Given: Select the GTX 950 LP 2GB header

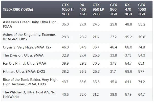Looking at the screenshot, I should coord(98,9).
